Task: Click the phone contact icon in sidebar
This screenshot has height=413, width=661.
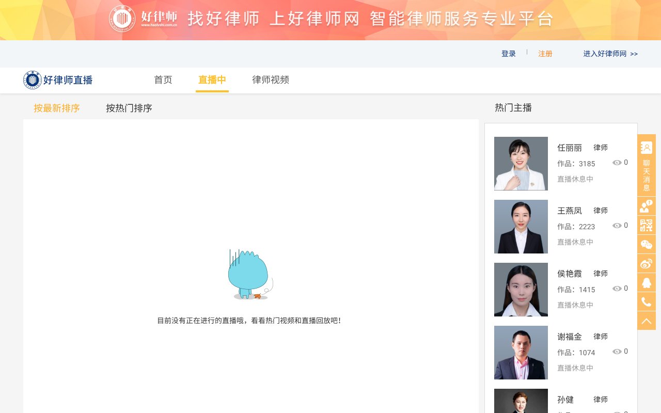Action: click(x=647, y=301)
